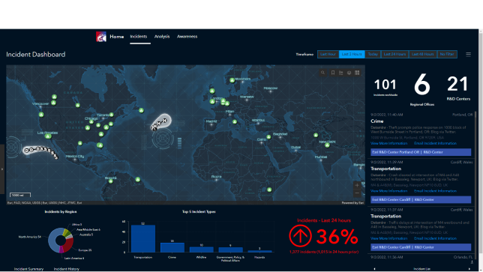
Task: Click the 101 incidents worldwide indicator
Action: (385, 88)
